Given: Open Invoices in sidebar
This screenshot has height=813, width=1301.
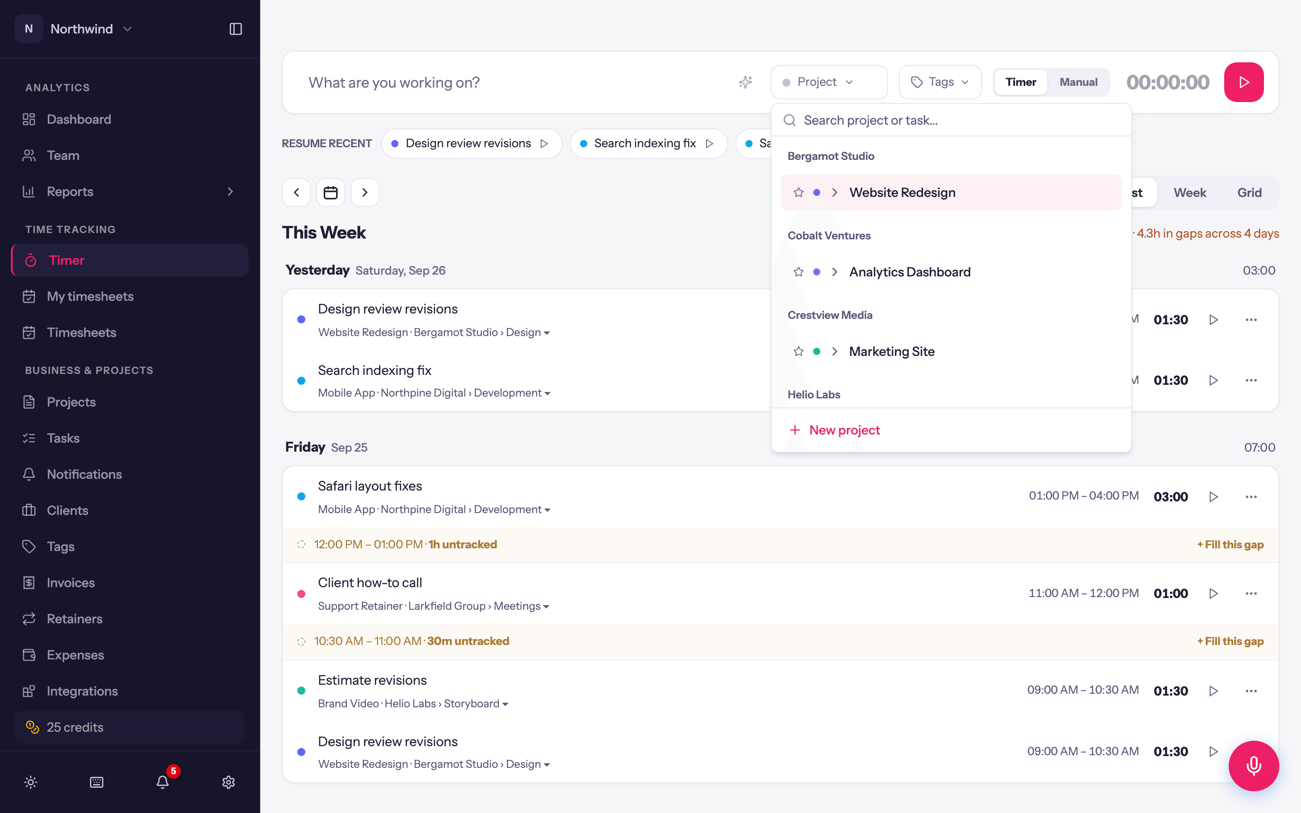Looking at the screenshot, I should coord(129,583).
